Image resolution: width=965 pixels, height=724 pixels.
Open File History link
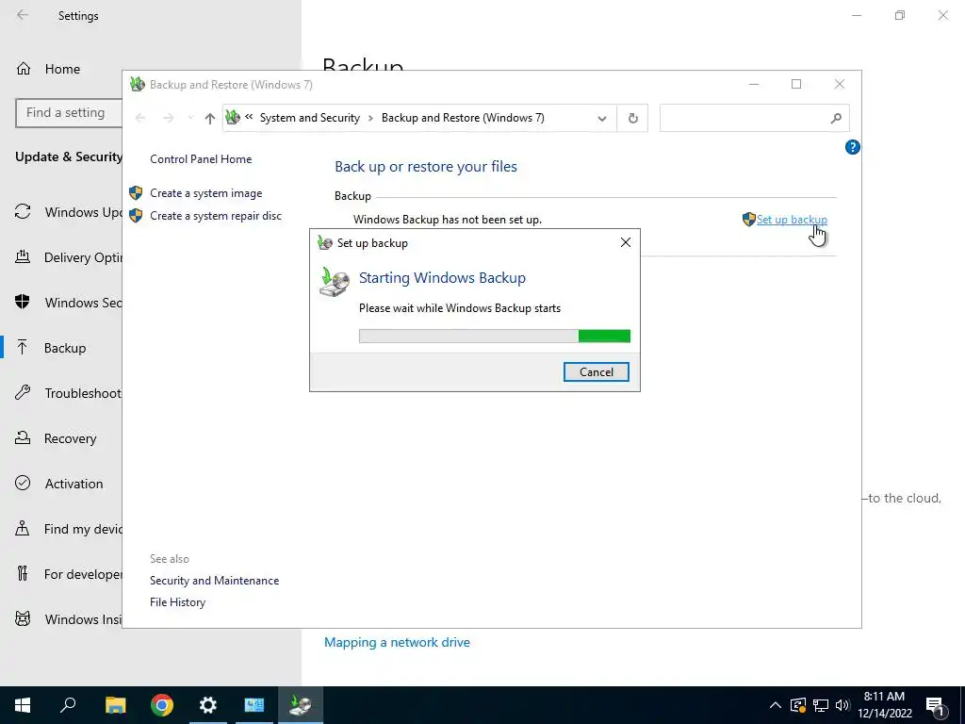pyautogui.click(x=177, y=602)
